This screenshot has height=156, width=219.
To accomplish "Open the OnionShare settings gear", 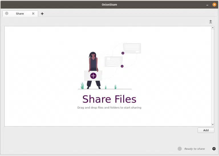I will (x=214, y=149).
